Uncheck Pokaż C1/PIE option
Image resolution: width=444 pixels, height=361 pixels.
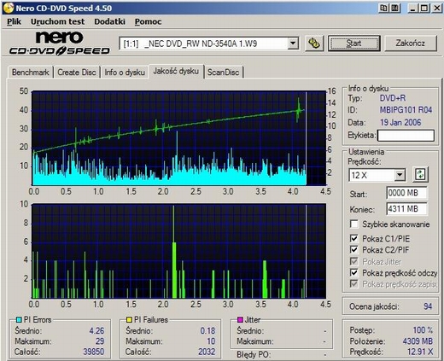coord(354,238)
